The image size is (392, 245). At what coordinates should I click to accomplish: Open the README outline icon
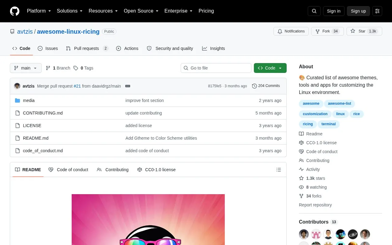(x=279, y=170)
